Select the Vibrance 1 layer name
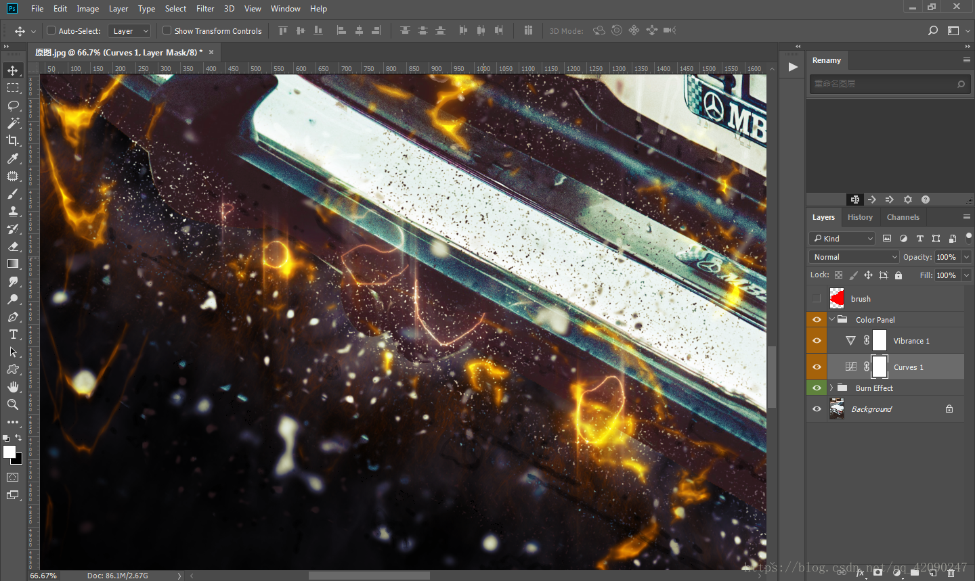The image size is (975, 581). point(911,341)
